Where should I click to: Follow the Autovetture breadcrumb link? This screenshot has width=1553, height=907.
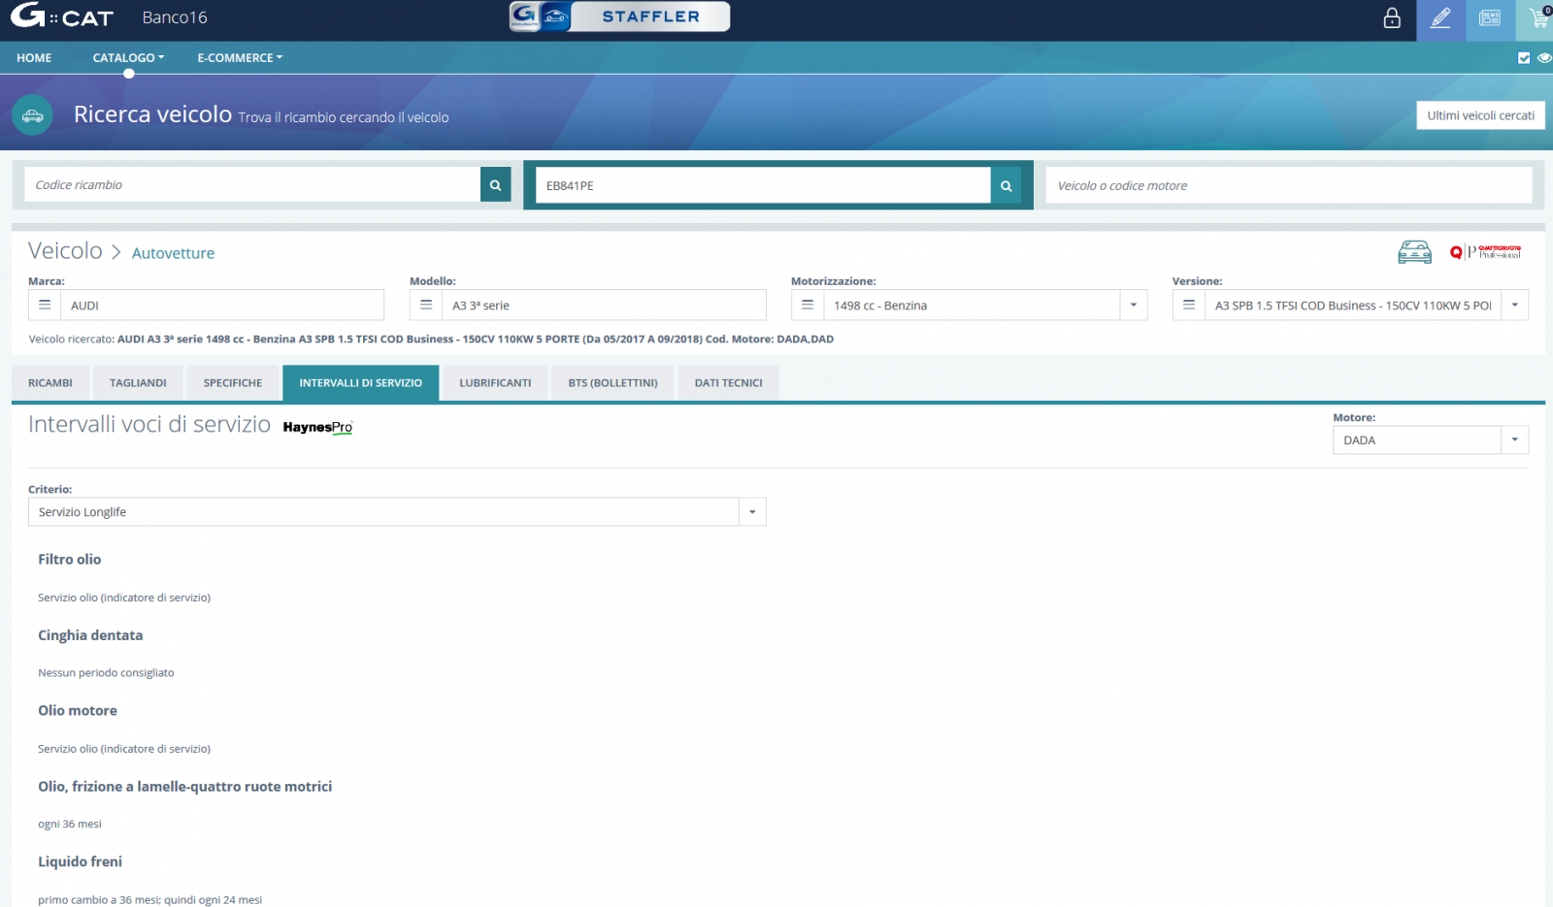(x=173, y=253)
